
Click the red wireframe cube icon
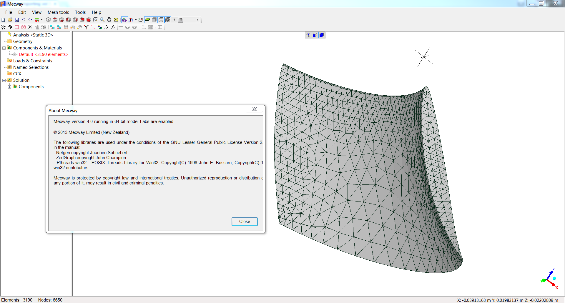pyautogui.click(x=24, y=27)
